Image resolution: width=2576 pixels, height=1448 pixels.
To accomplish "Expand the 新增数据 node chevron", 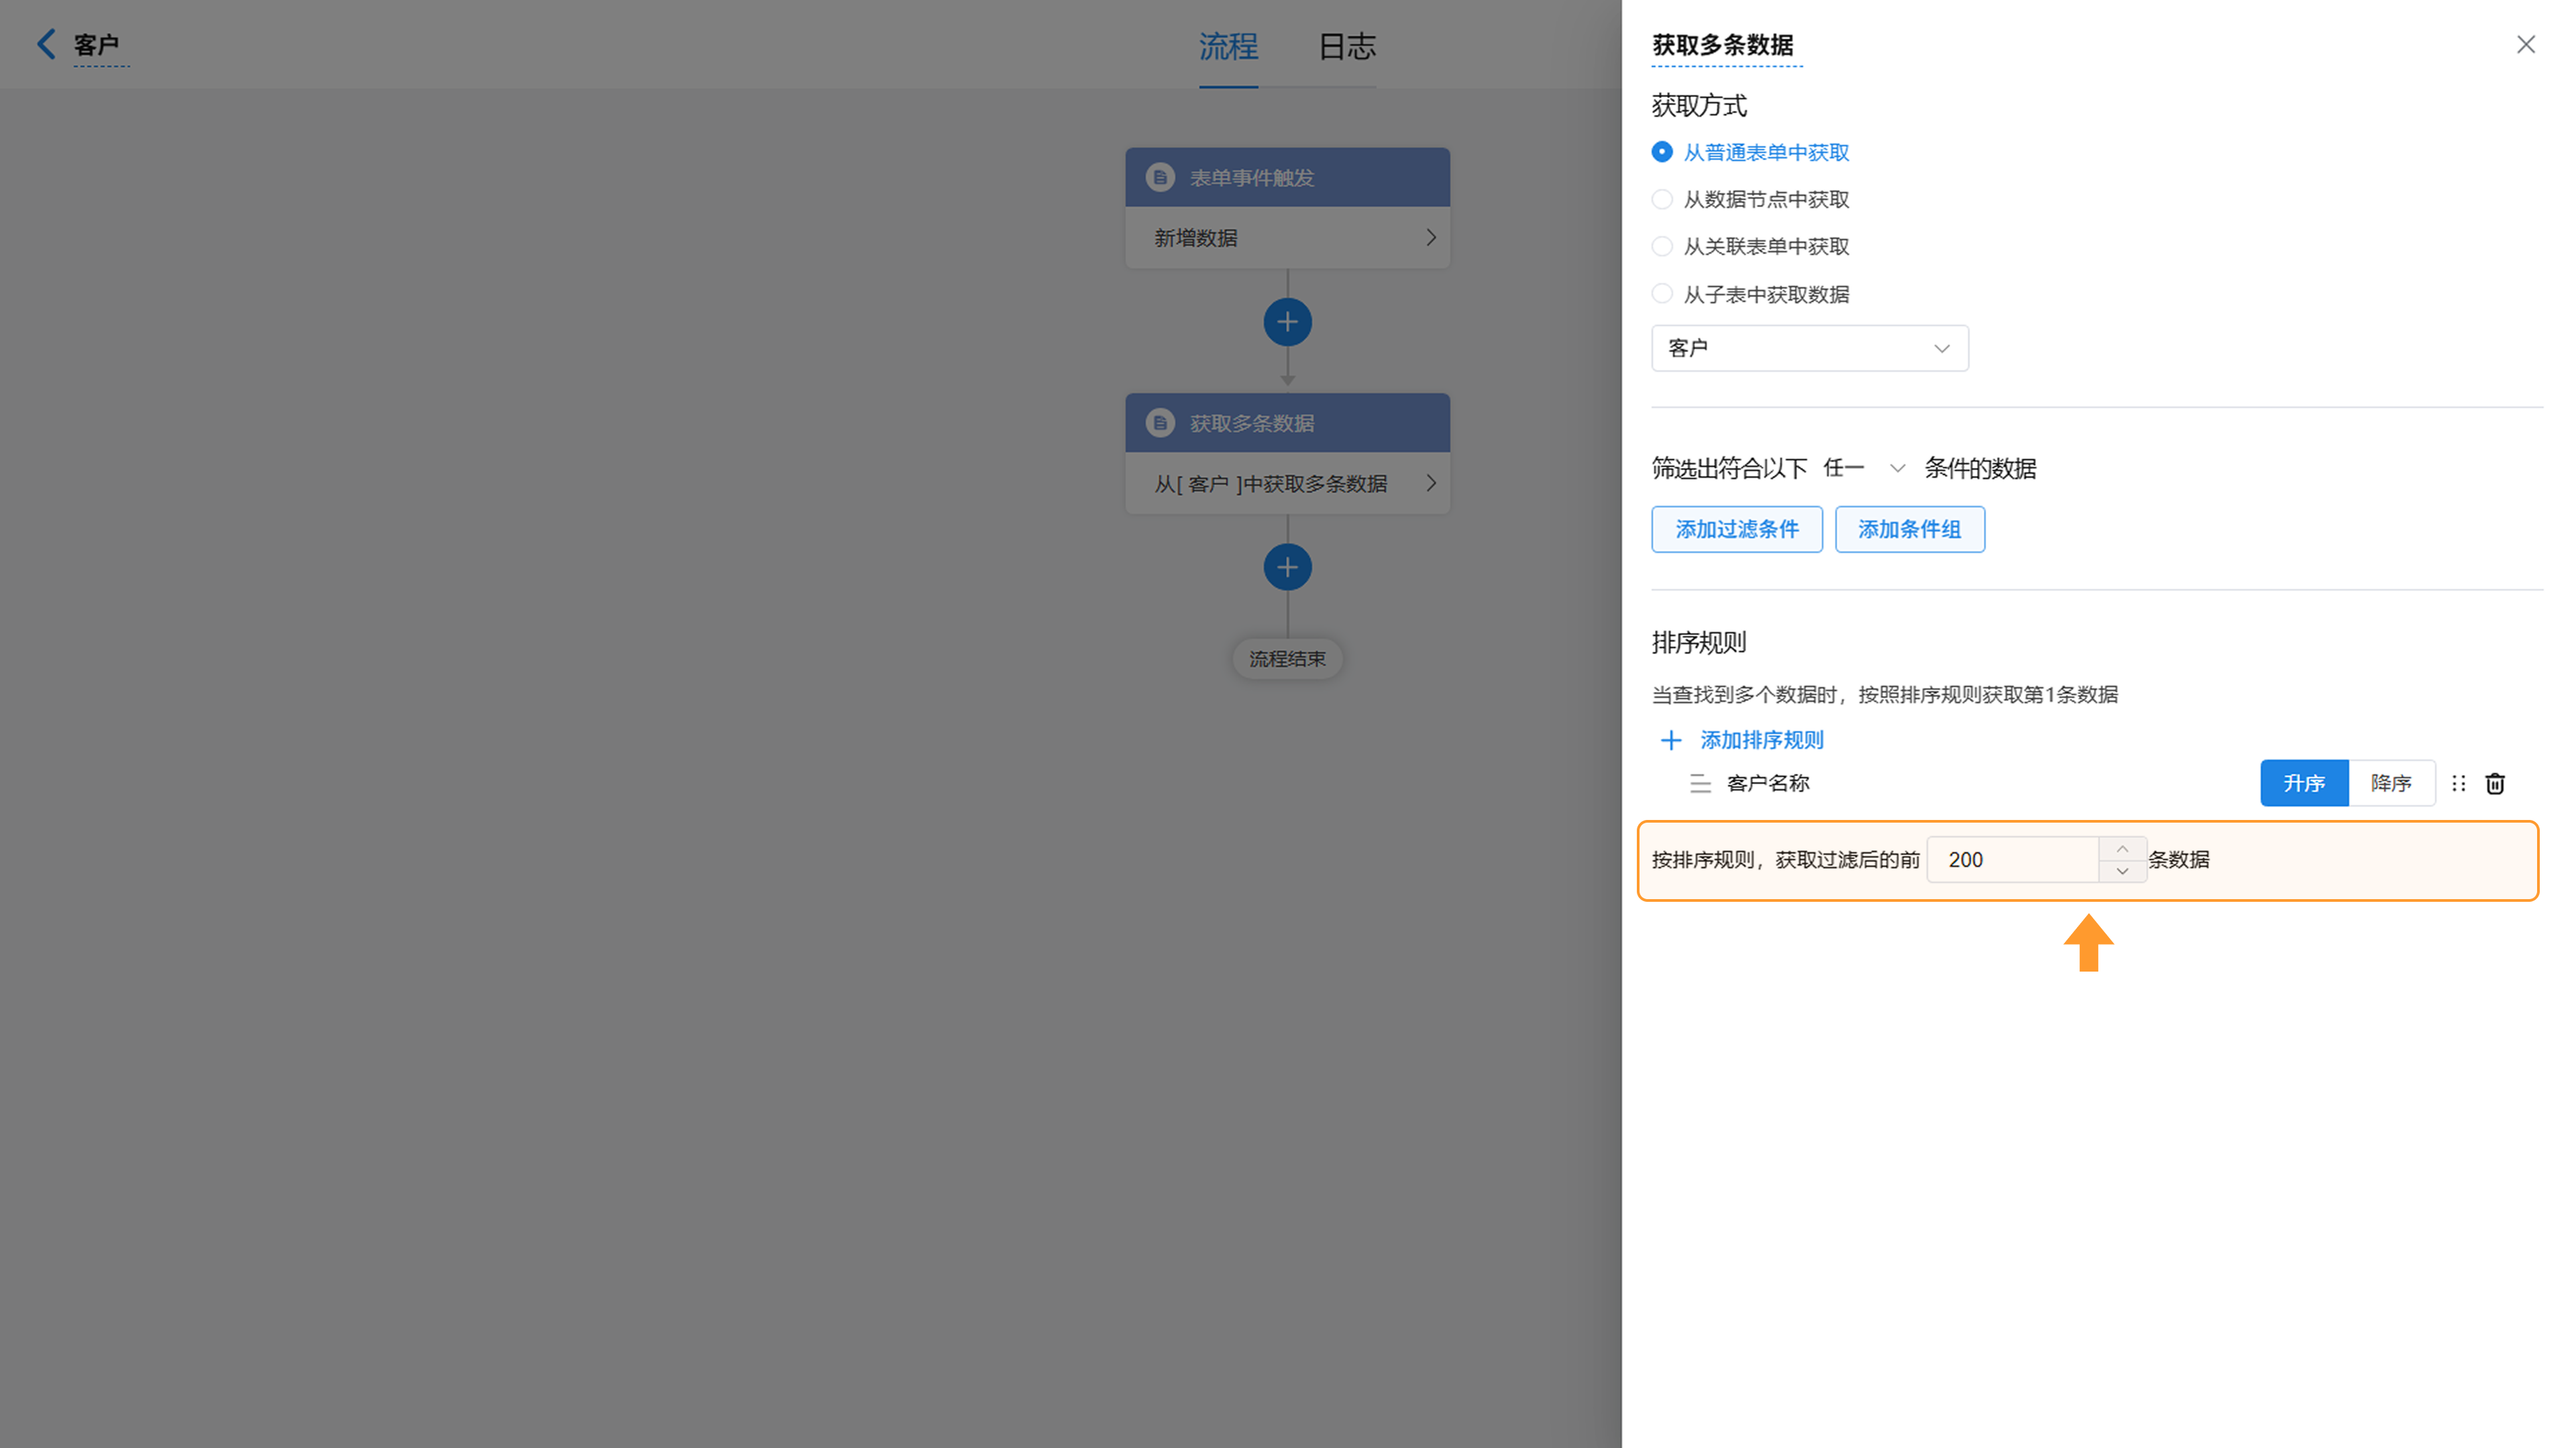I will click(x=1431, y=238).
